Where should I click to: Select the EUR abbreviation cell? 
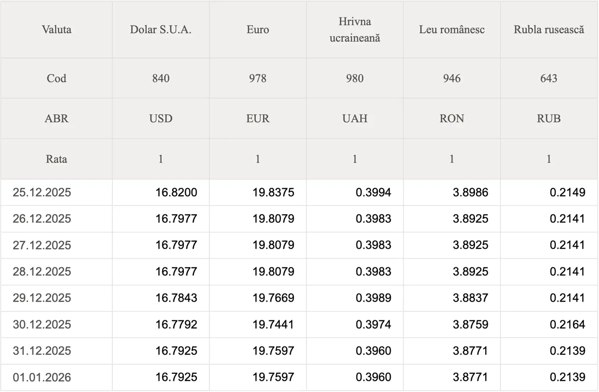click(x=257, y=118)
